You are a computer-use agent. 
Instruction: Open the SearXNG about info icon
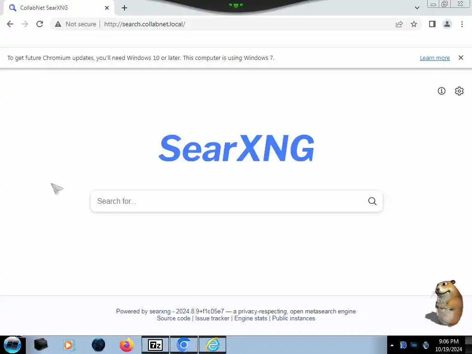441,91
